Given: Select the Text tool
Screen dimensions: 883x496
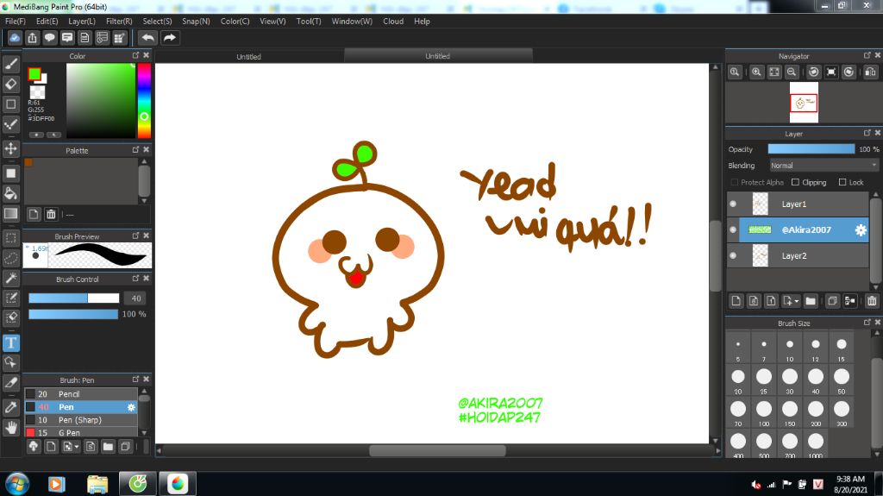Looking at the screenshot, I should click(10, 342).
